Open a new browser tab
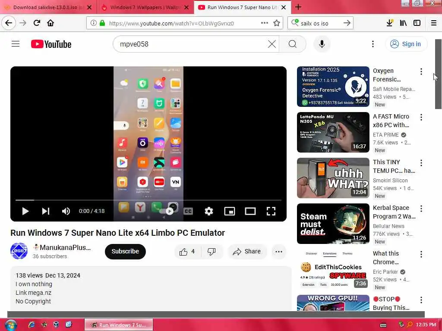Screen dimensions: 442x331 [x=298, y=7]
